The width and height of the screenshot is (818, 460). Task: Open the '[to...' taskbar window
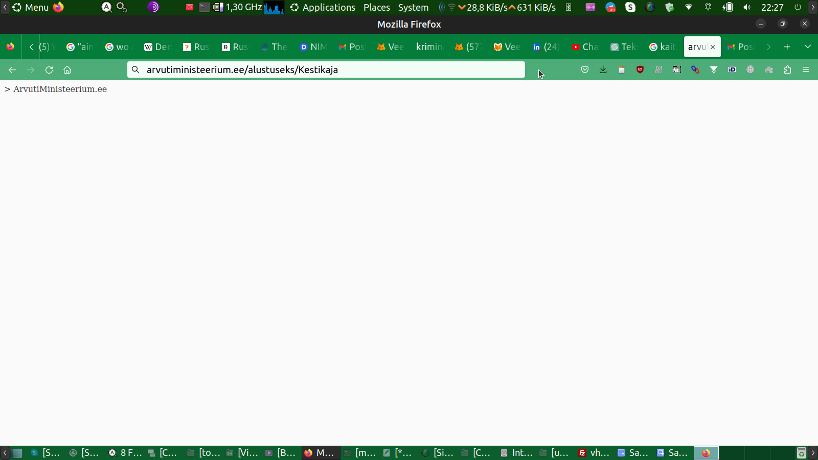pyautogui.click(x=203, y=453)
